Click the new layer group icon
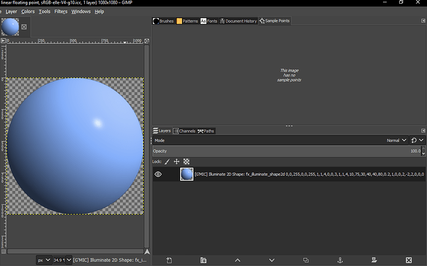The height and width of the screenshot is (266, 427). pos(203,260)
